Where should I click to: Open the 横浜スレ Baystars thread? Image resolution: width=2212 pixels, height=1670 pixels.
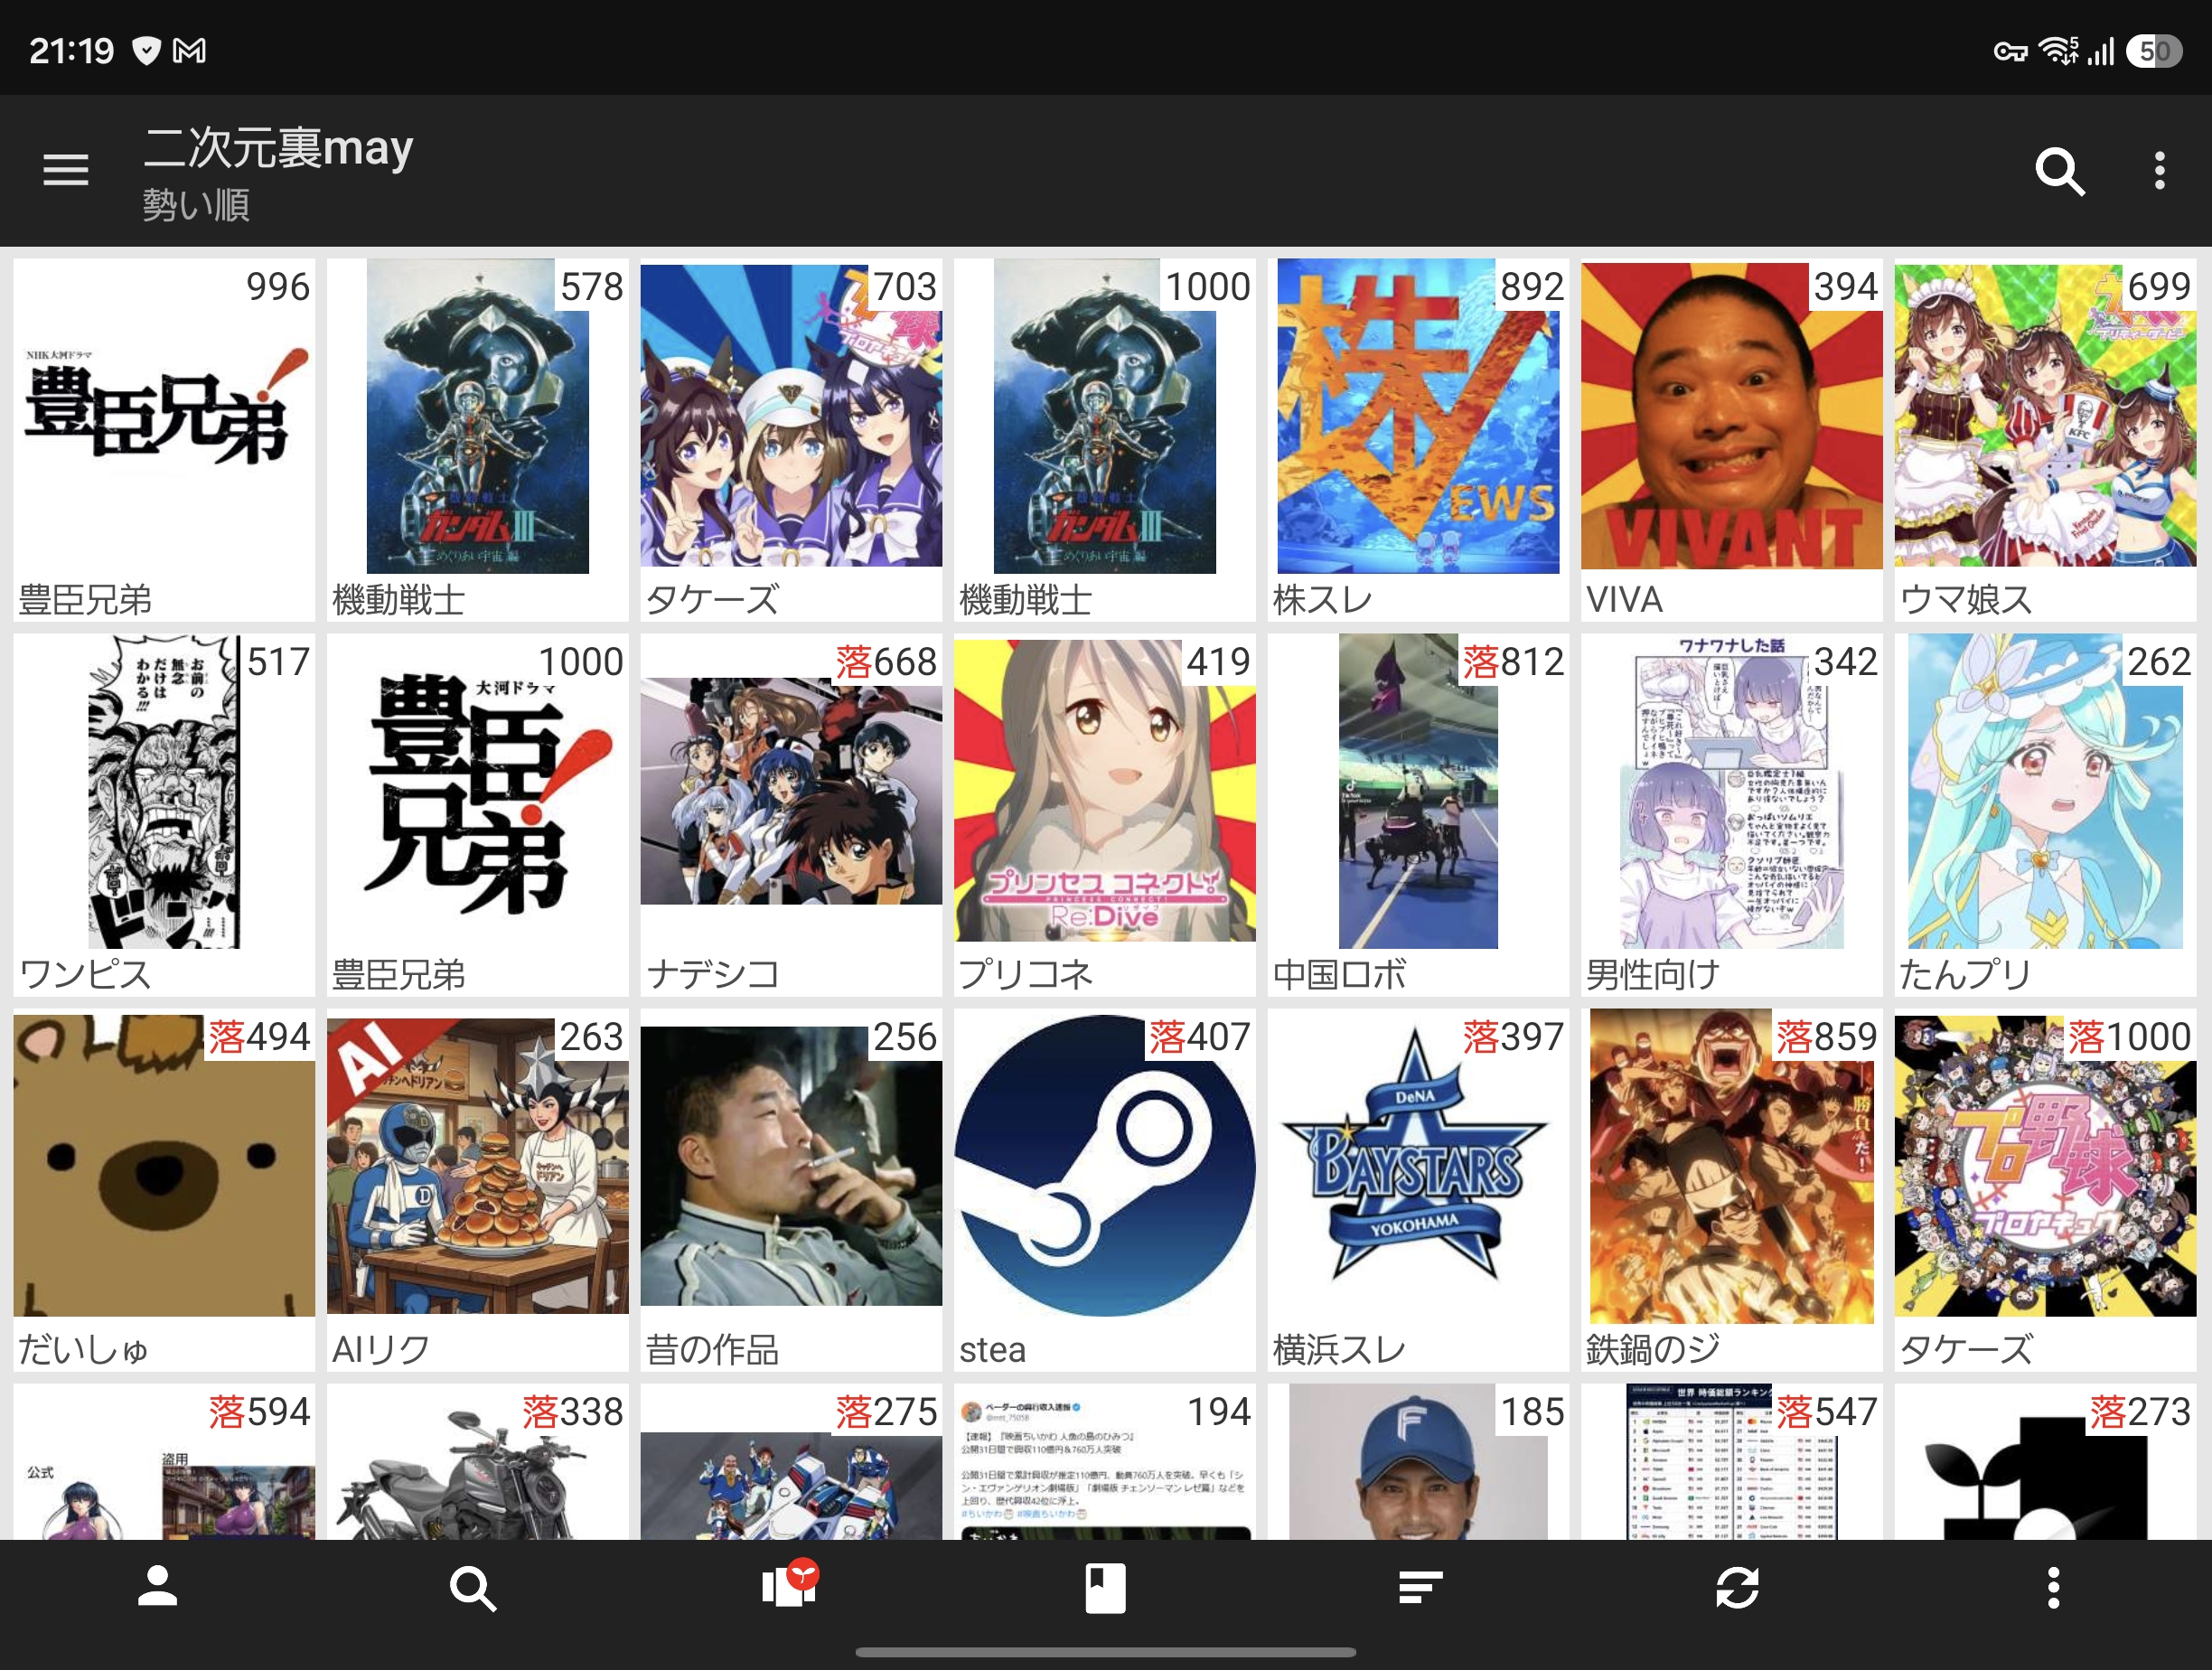click(x=1418, y=1190)
